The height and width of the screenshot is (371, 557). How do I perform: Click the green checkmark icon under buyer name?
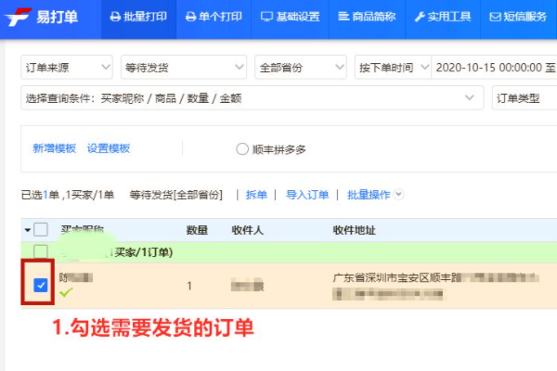(66, 292)
